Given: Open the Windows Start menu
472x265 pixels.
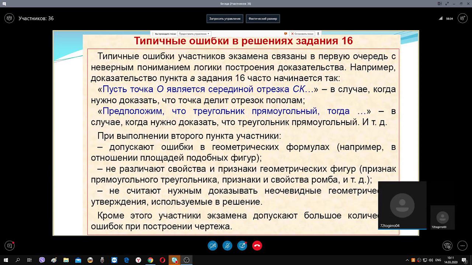Looking at the screenshot, I should (x=6, y=260).
